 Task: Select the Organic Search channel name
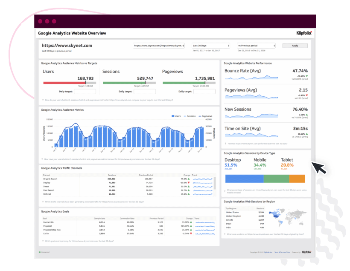click(x=50, y=179)
